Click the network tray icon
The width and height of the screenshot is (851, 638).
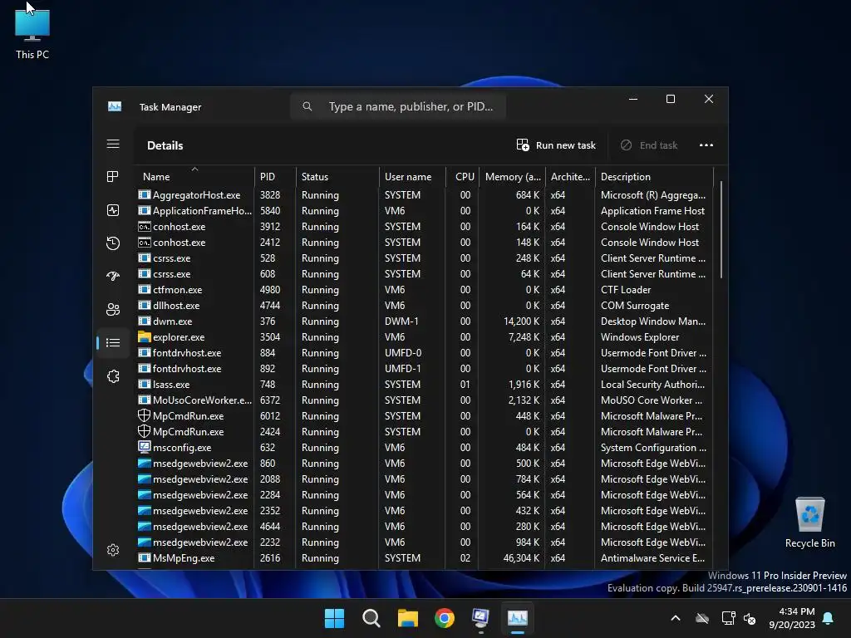coord(728,618)
